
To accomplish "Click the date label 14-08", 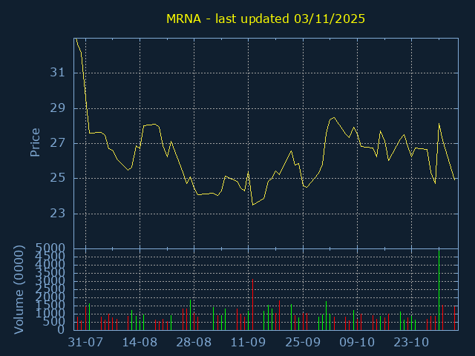I will click(140, 343).
